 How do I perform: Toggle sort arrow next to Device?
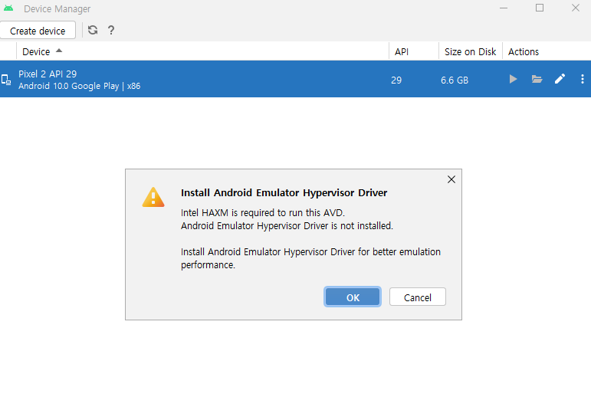pyautogui.click(x=59, y=51)
